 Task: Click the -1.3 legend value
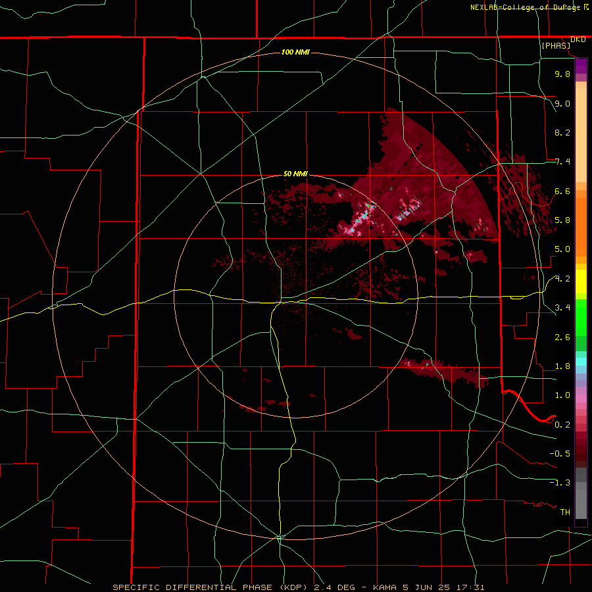560,483
